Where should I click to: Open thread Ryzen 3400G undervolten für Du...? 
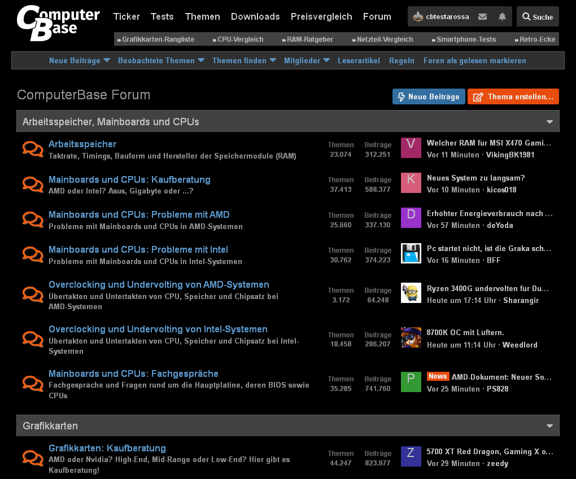tap(487, 288)
